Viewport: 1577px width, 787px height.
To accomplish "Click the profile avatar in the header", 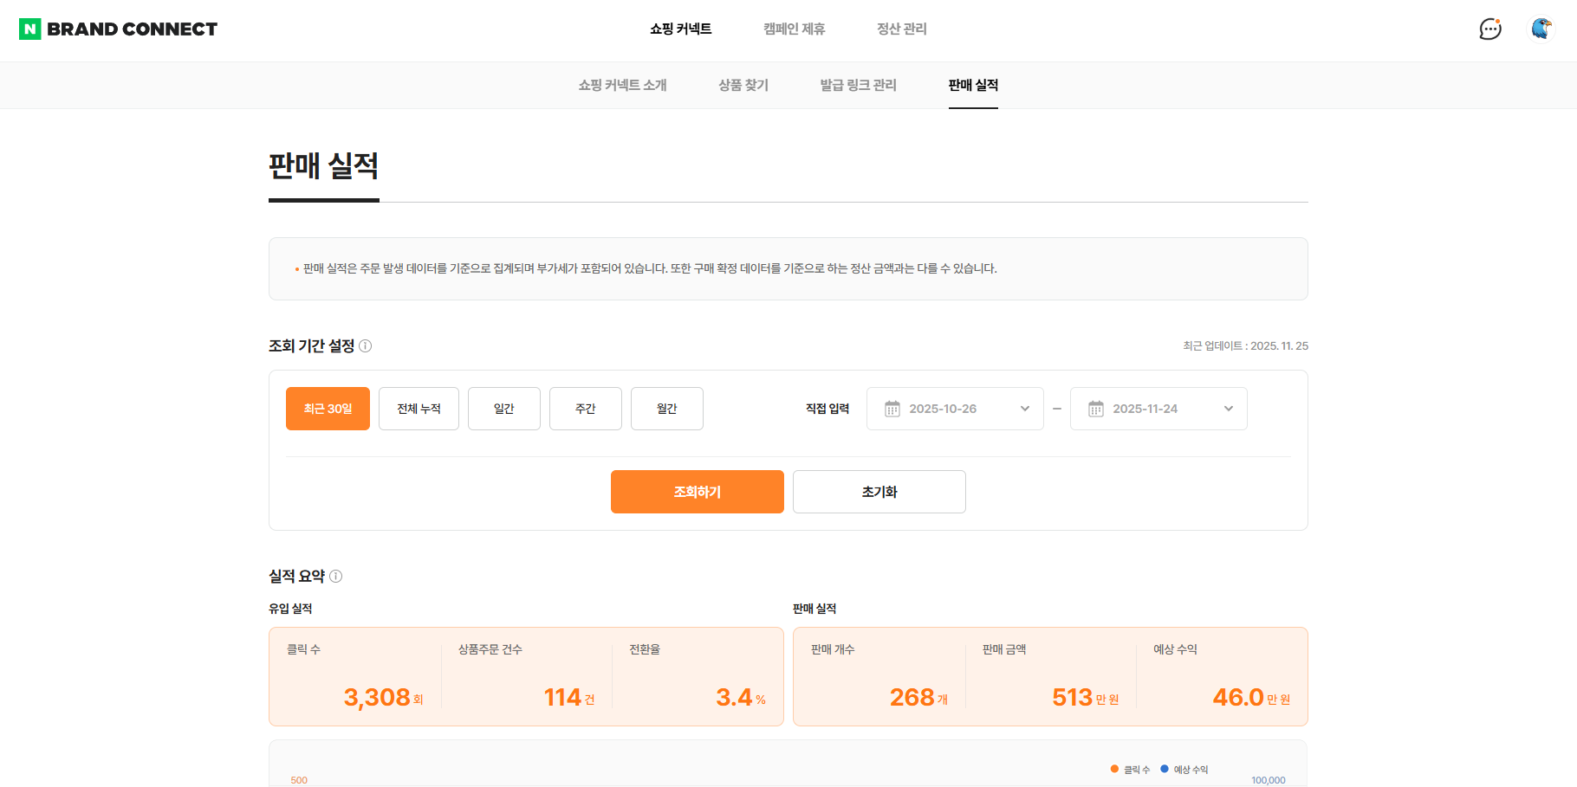I will point(1541,29).
